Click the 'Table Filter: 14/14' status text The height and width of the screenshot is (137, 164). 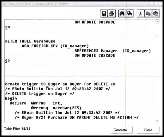pos(17,129)
